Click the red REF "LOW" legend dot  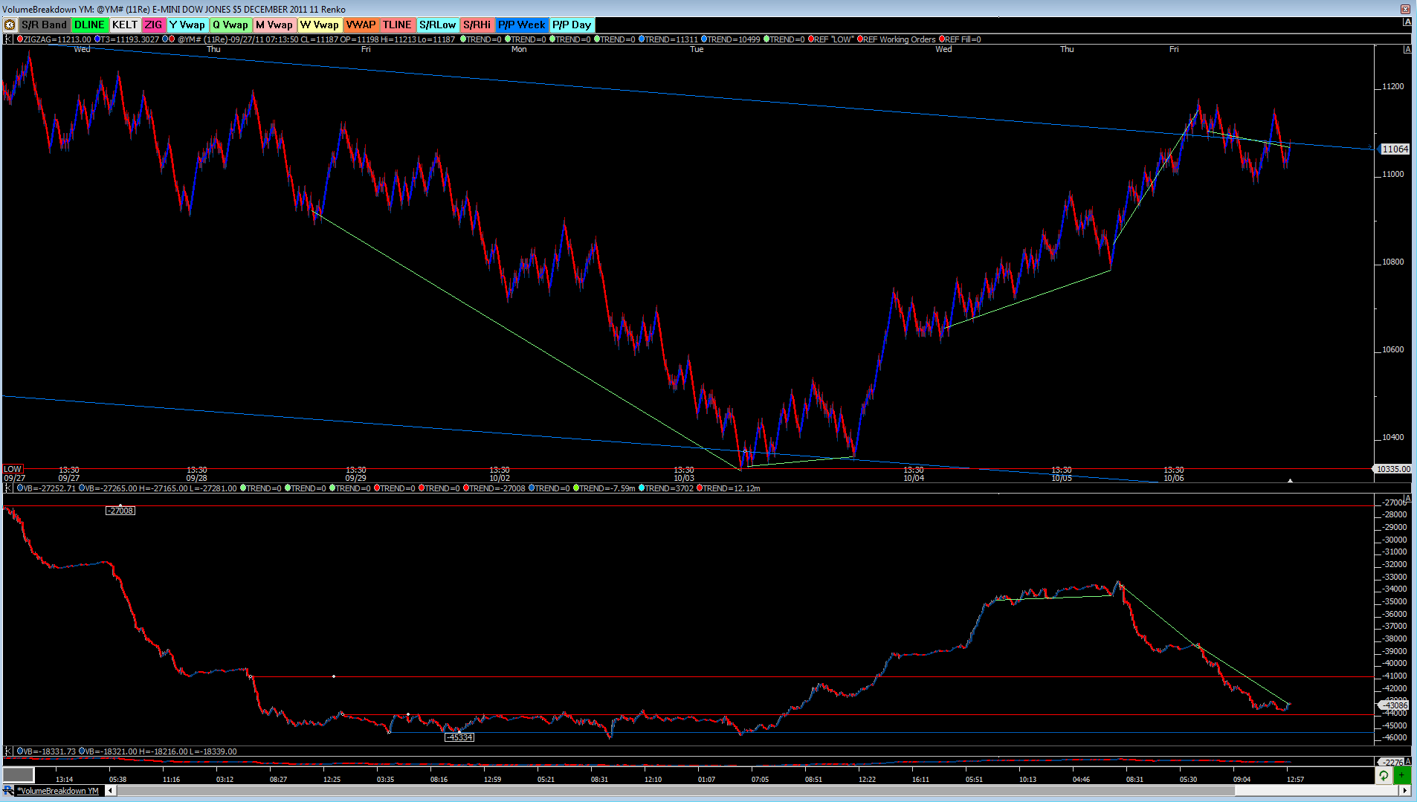pos(811,39)
